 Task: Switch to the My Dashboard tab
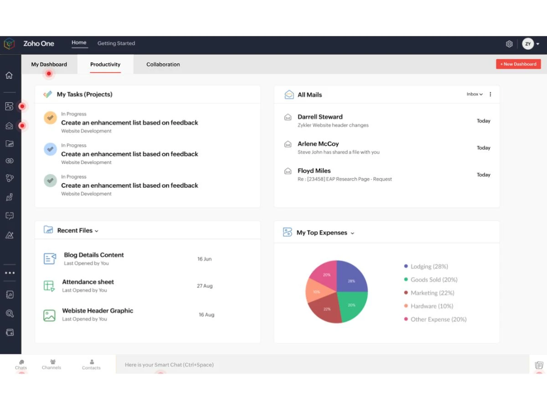[49, 64]
